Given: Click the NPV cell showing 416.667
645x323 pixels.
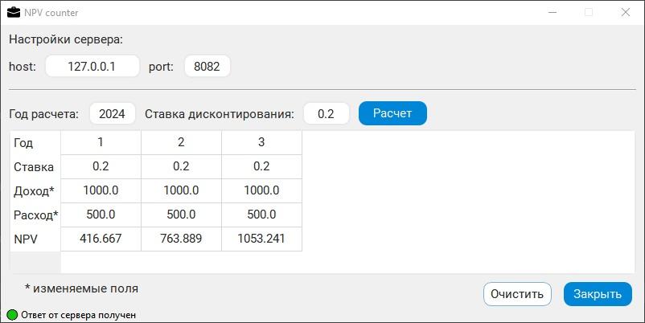Looking at the screenshot, I should click(x=101, y=239).
